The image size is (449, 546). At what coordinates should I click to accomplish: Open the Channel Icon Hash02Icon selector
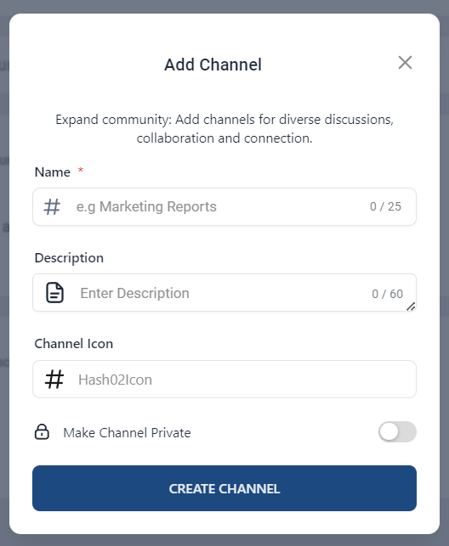pos(224,380)
